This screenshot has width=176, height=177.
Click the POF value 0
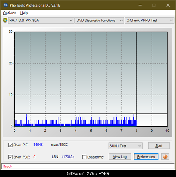(35, 157)
